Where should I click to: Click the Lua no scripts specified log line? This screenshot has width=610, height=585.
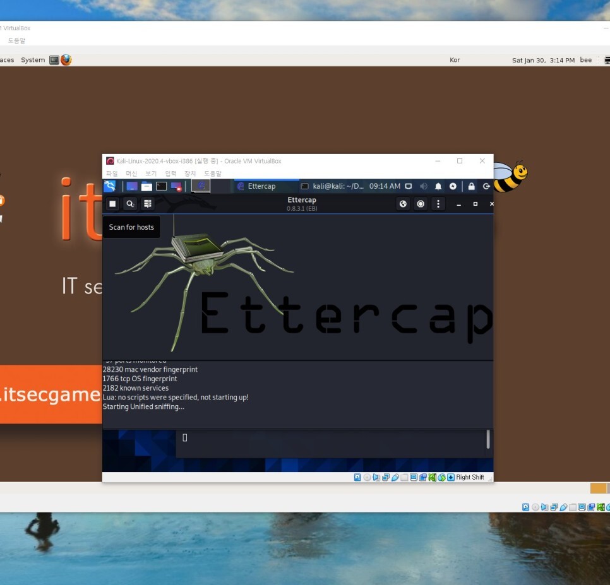point(176,397)
